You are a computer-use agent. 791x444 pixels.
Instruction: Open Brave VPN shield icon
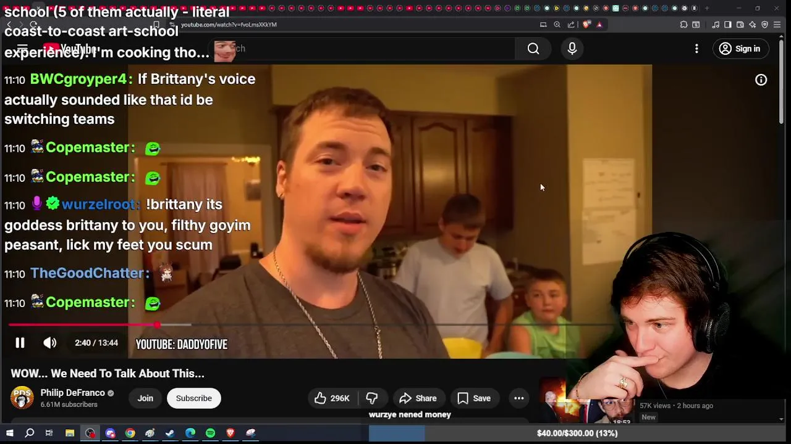(765, 25)
